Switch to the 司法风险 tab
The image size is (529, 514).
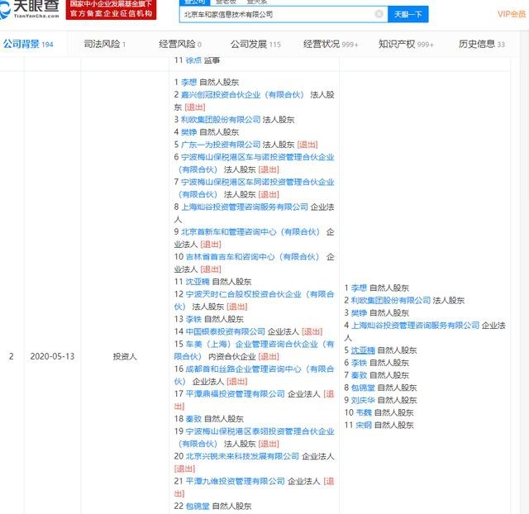coord(105,44)
